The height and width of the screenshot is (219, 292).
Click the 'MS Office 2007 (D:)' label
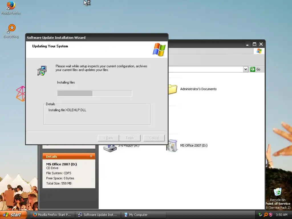[194, 145]
